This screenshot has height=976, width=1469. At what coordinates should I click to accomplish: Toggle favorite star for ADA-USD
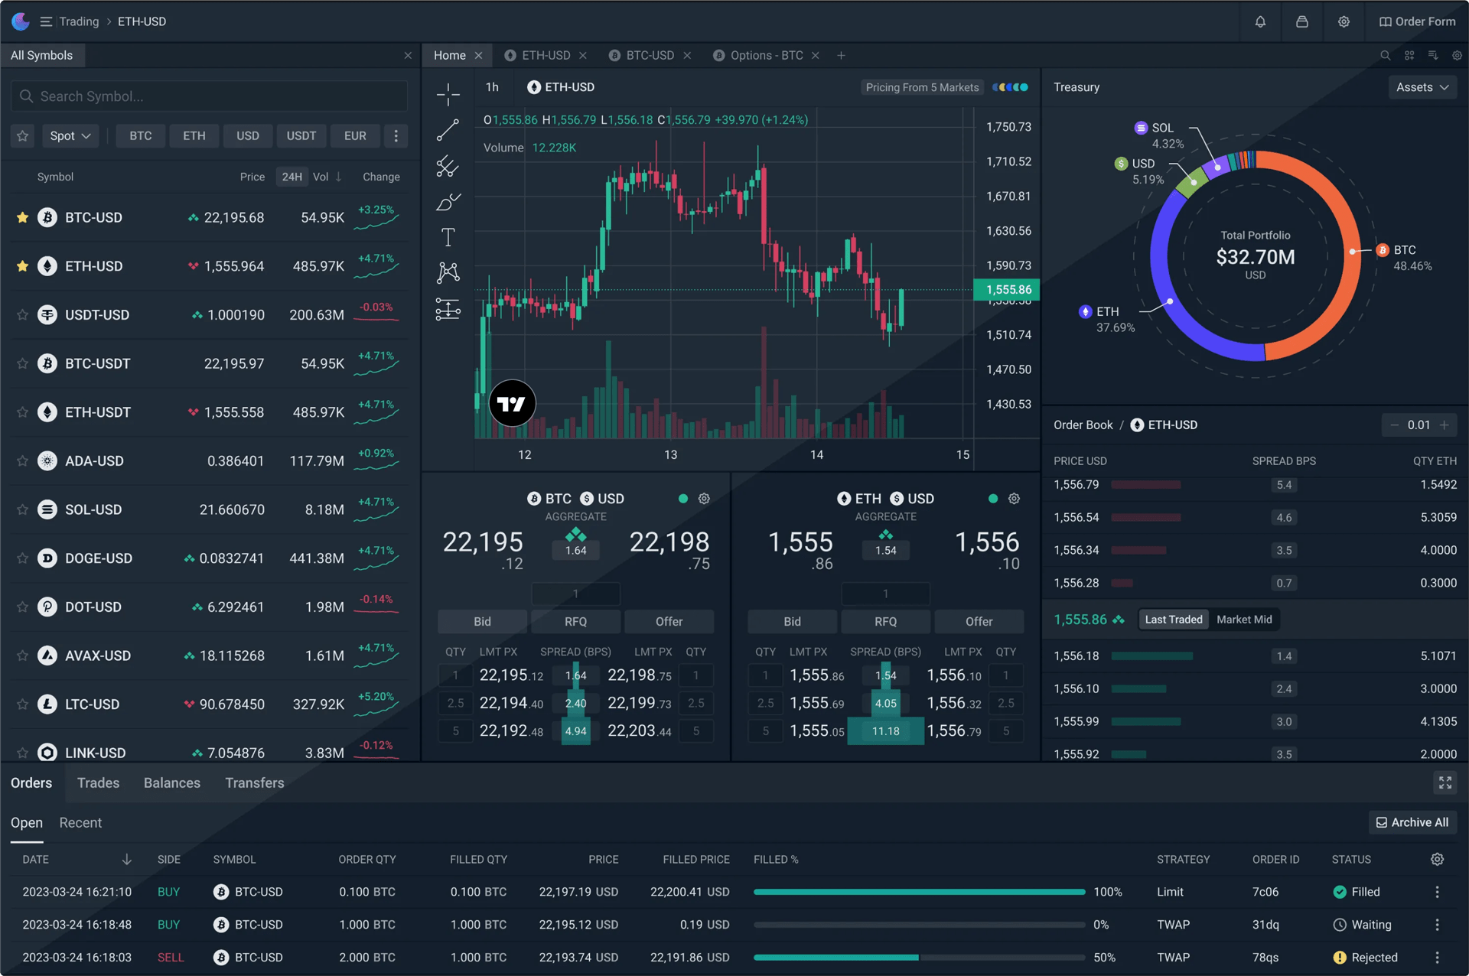pos(22,461)
